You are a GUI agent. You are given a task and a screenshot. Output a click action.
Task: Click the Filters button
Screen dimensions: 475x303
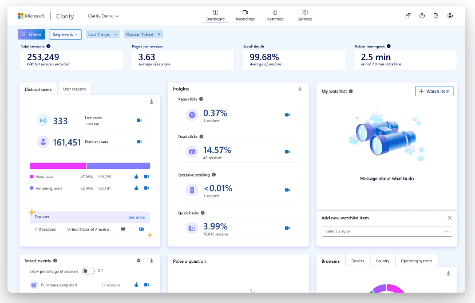point(31,34)
